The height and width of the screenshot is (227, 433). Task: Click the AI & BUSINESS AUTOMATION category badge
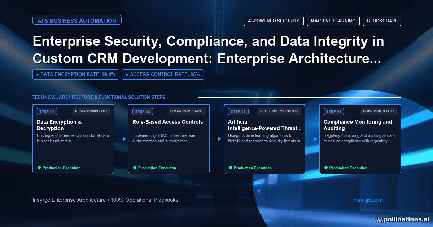coord(77,21)
